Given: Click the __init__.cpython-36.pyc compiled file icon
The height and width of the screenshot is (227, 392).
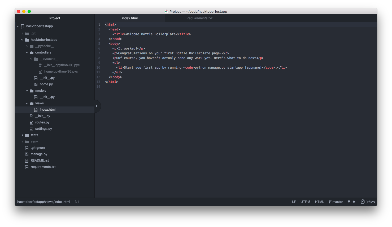Looking at the screenshot, I should point(40,65).
